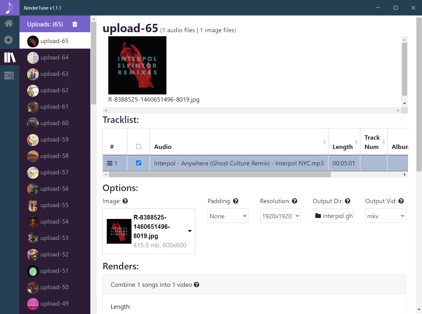Click the Uploads: (65) header
This screenshot has height=314, width=422.
(45, 24)
